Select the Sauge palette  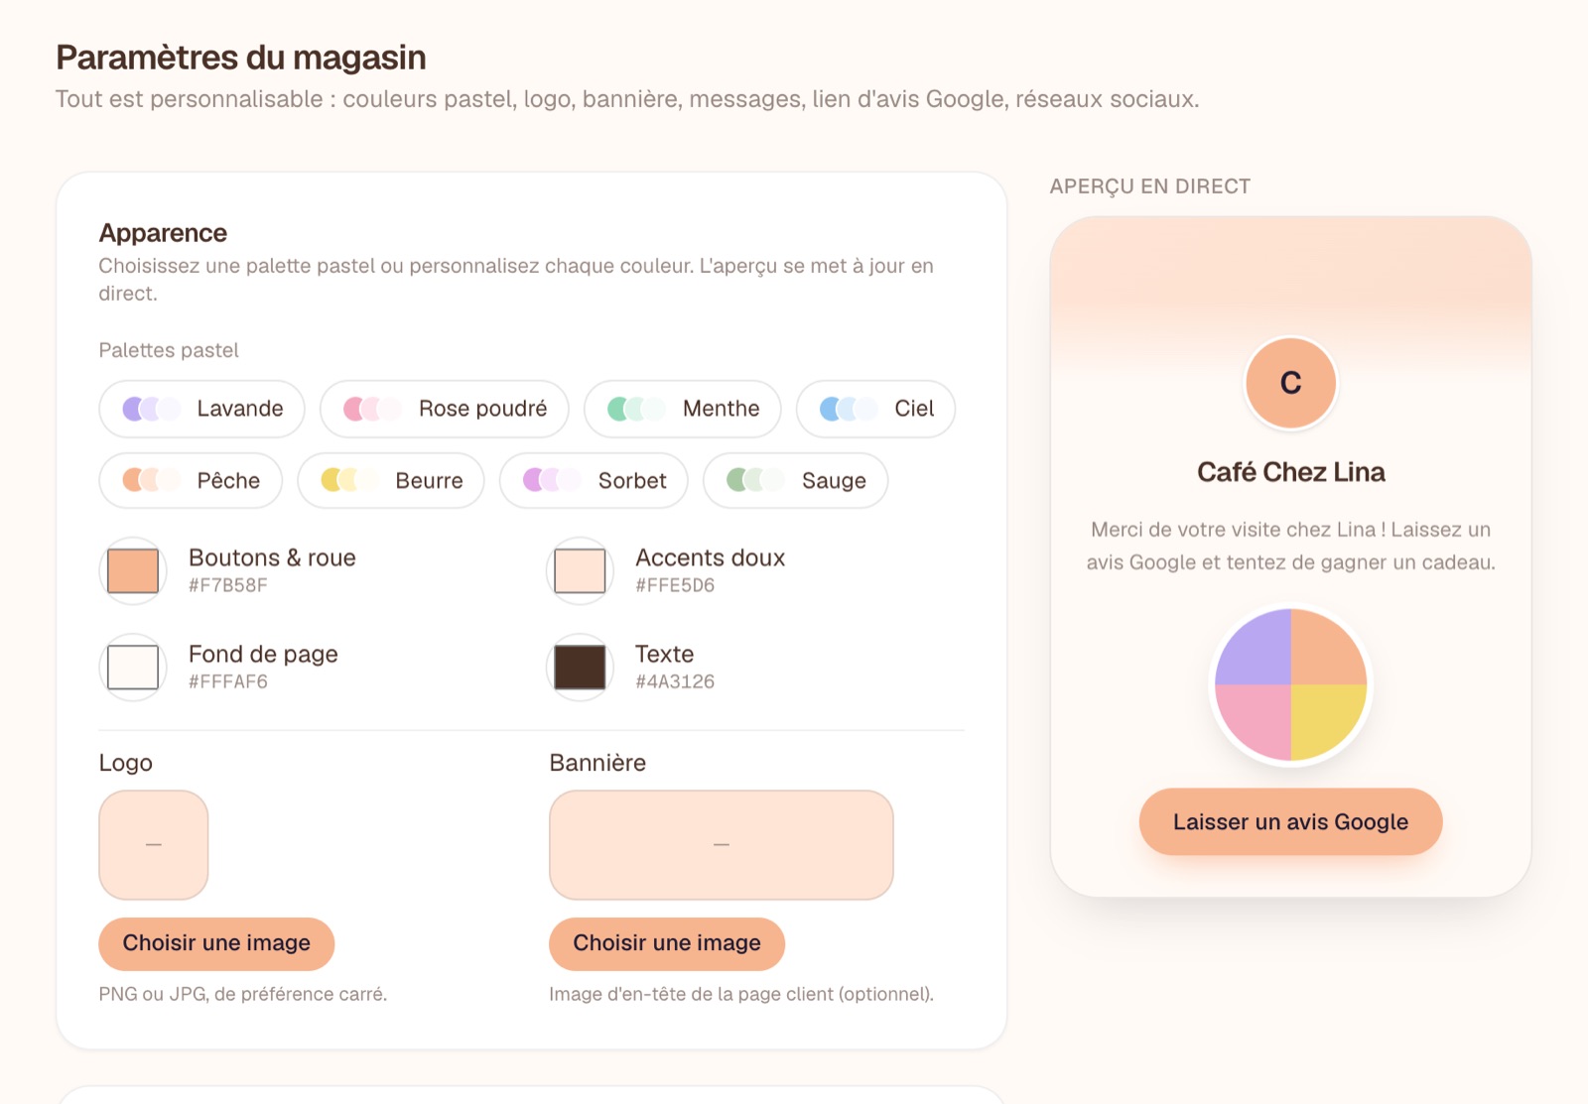(x=795, y=481)
